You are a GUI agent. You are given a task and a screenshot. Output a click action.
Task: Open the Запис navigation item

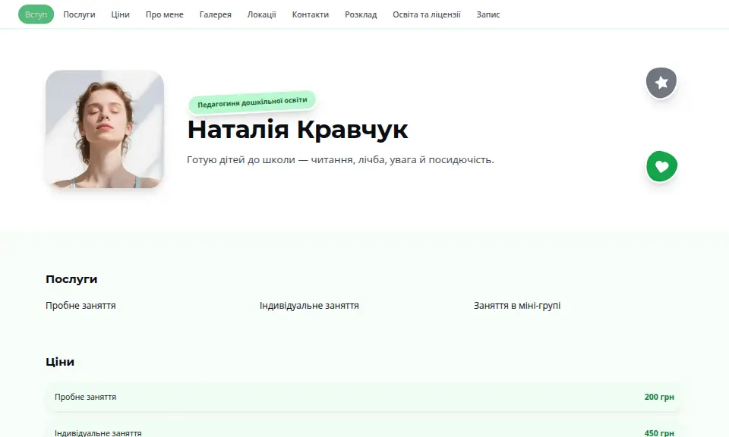point(488,14)
